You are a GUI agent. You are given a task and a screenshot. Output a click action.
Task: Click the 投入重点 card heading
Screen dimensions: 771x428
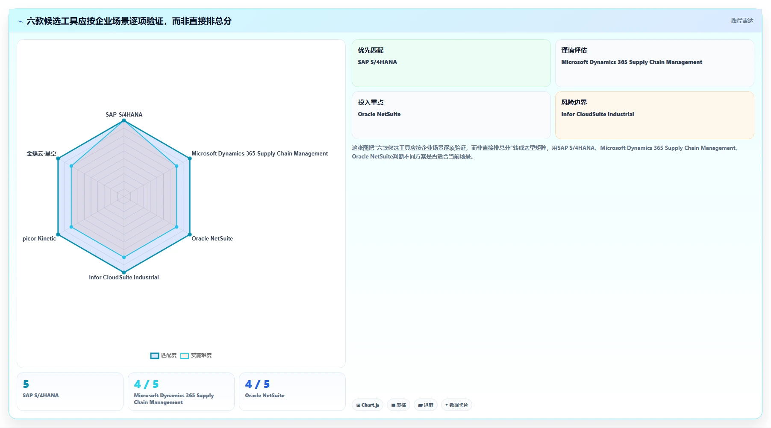pos(371,102)
